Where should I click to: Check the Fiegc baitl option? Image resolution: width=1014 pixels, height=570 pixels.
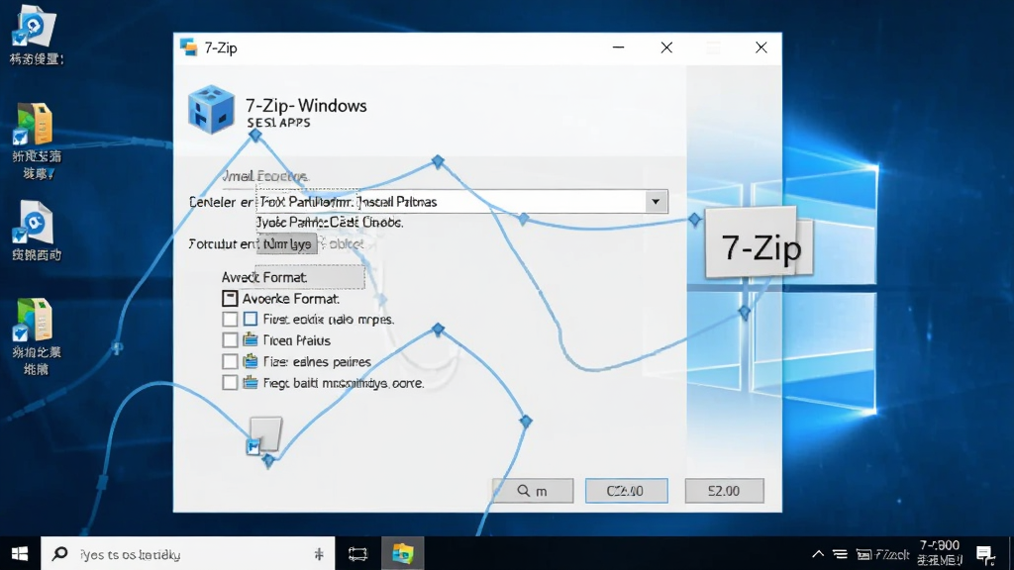(x=230, y=383)
